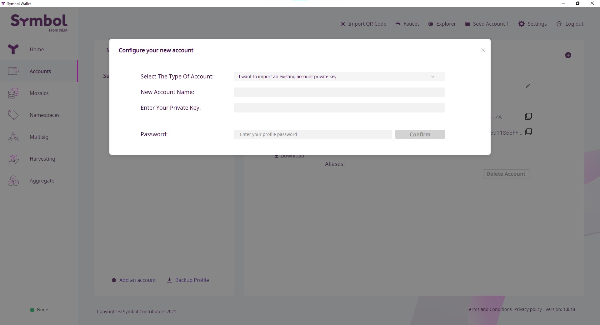Open the Explorer globe icon
The width and height of the screenshot is (600, 325).
coord(431,24)
